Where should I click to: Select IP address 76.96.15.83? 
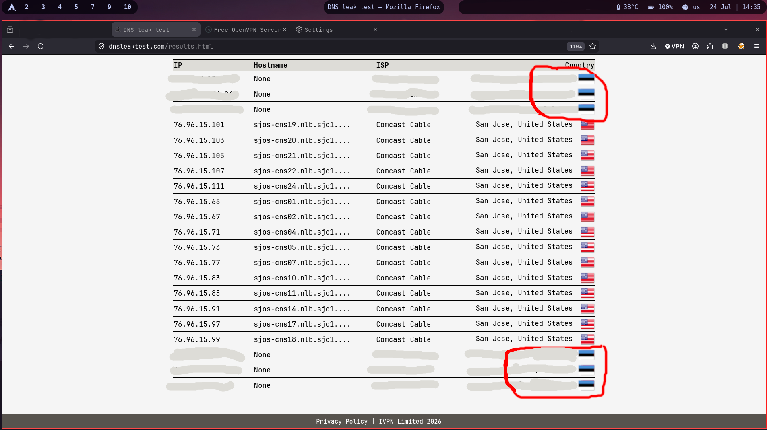tap(197, 278)
